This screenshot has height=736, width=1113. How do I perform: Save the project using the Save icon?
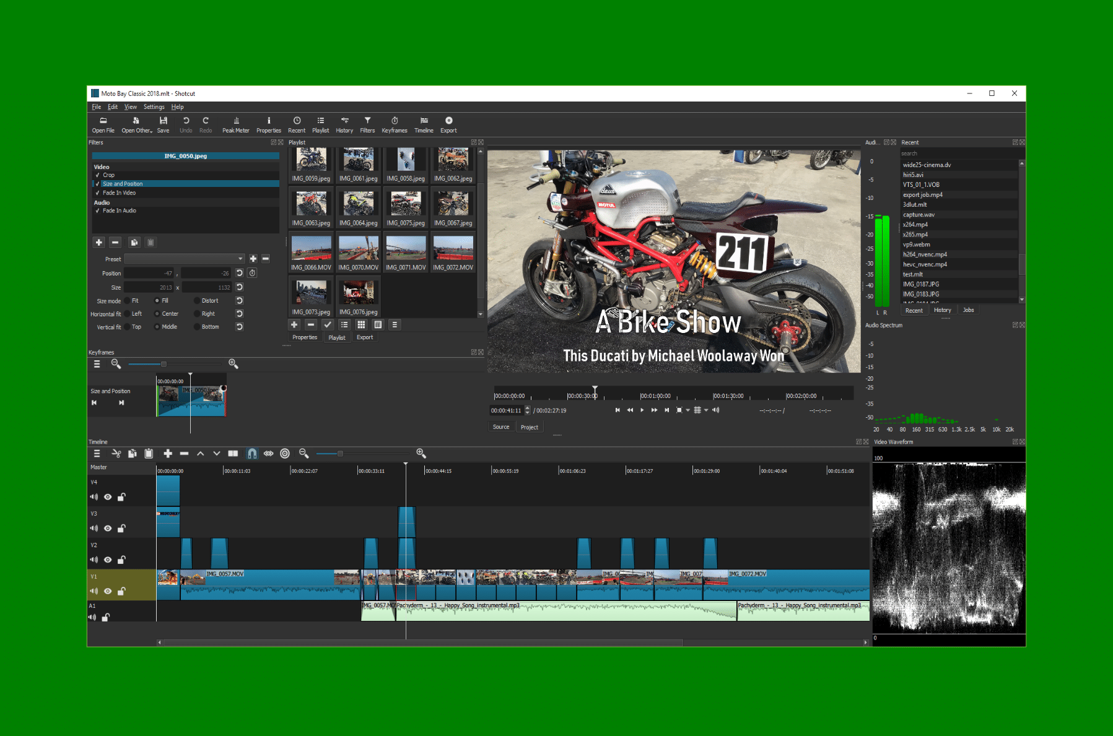(163, 124)
